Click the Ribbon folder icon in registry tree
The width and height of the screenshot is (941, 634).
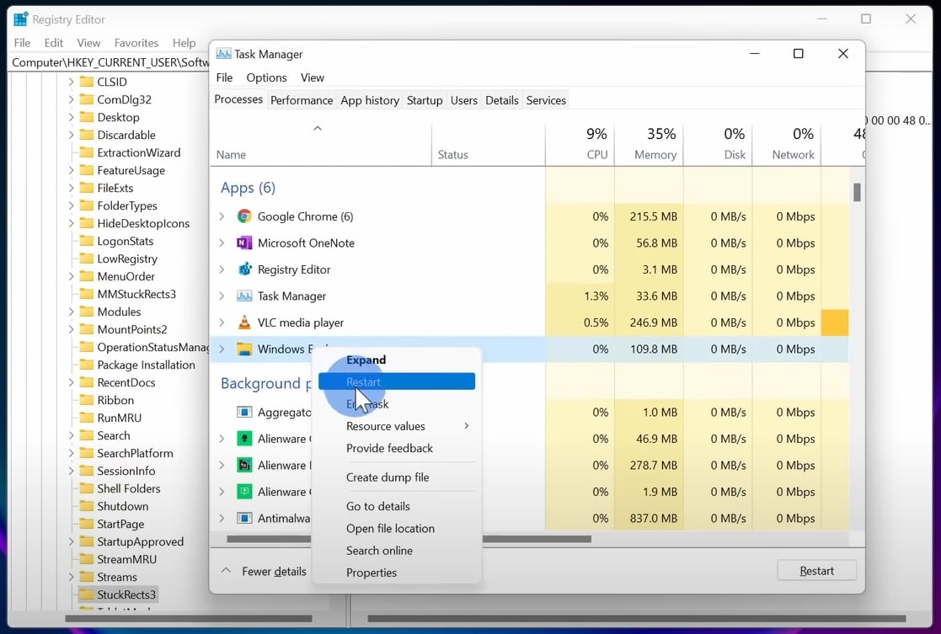coord(87,400)
